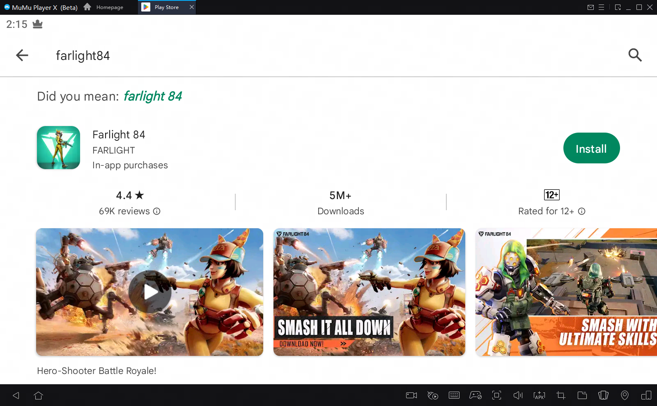Click the 4.4 star rating
Viewport: 657px width, 406px height.
(130, 195)
